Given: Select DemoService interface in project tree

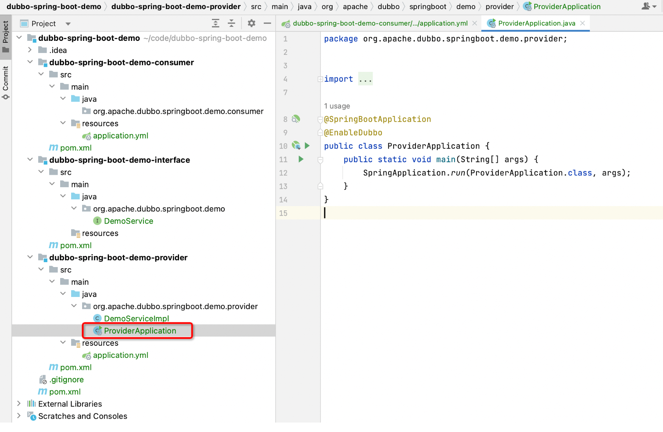Looking at the screenshot, I should pos(128,221).
